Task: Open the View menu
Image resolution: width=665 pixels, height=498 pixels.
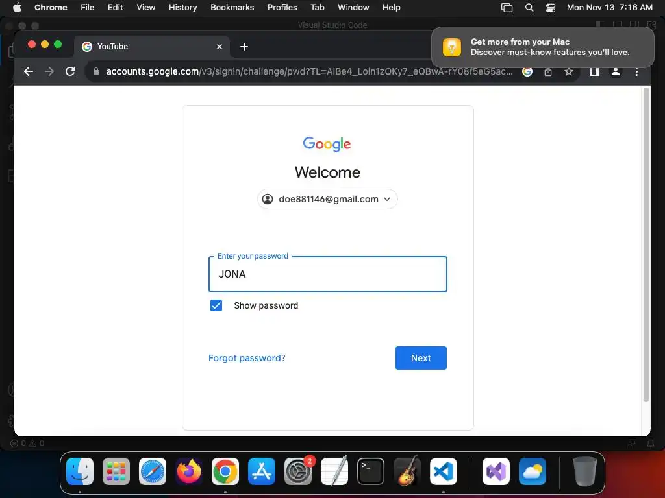Action: click(145, 7)
